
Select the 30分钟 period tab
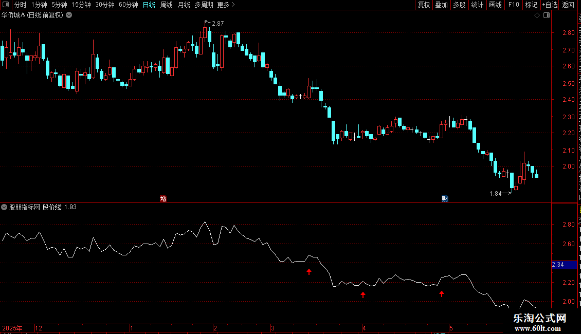(105, 5)
